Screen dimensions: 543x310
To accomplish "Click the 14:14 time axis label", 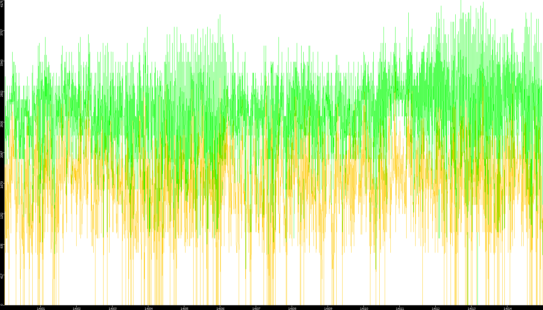I will coord(507,308).
